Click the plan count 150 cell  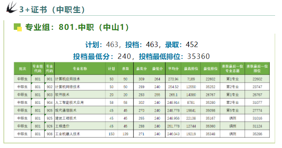tap(111, 134)
